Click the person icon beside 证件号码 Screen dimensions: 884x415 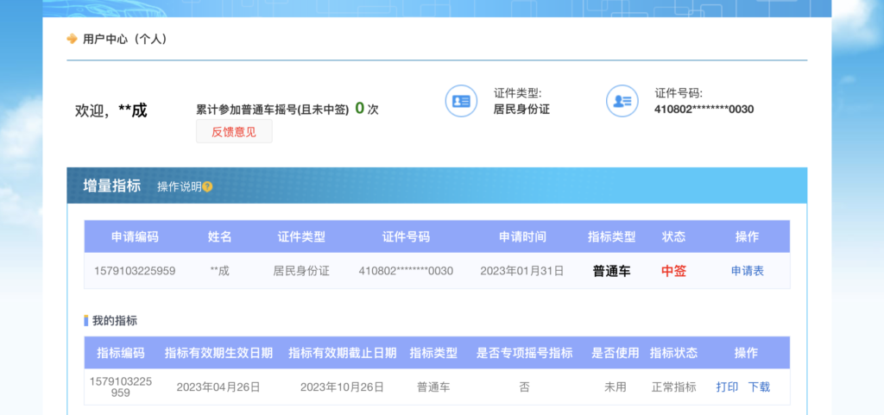(x=622, y=101)
